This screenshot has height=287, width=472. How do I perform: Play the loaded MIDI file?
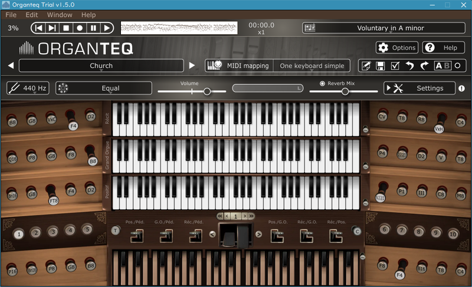[x=107, y=28]
